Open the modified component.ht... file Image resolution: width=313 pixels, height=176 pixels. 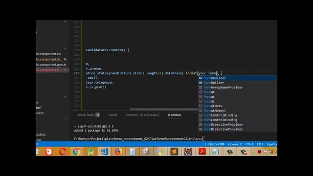pyautogui.click(x=49, y=59)
